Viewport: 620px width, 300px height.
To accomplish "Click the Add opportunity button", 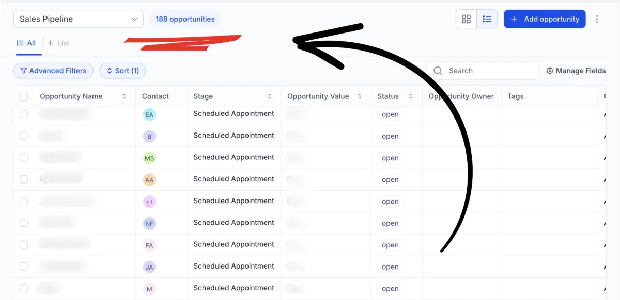I will [545, 19].
